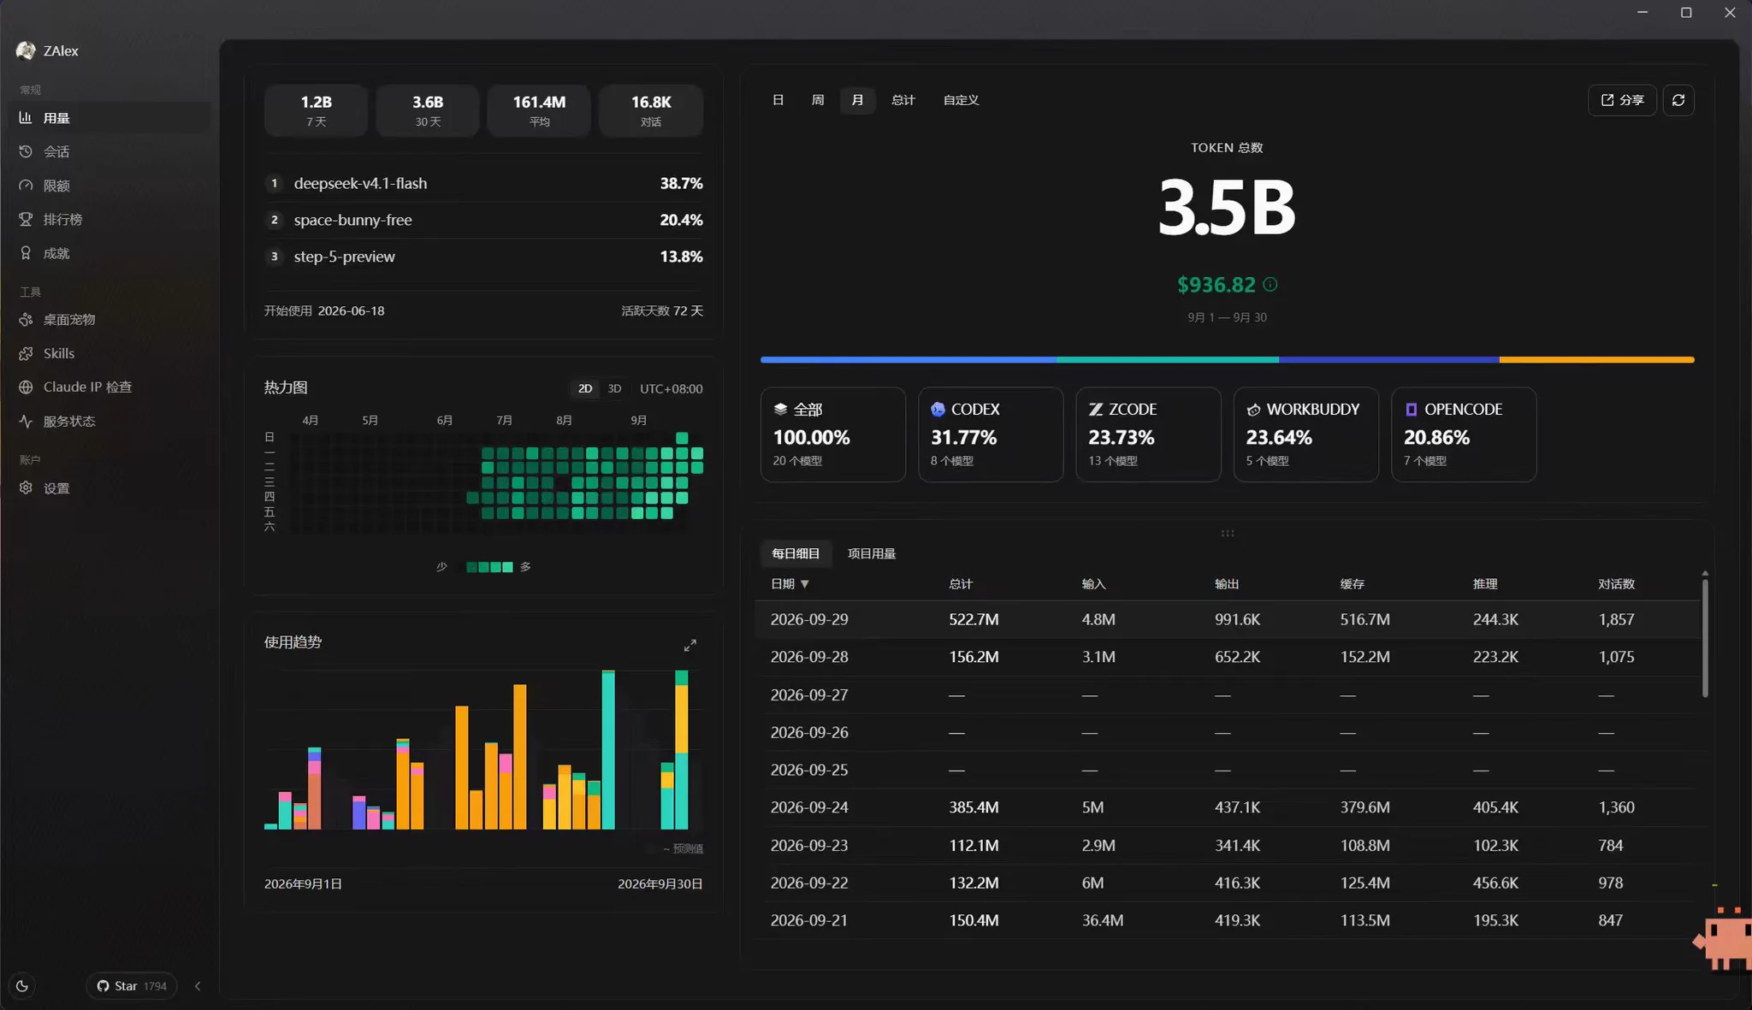Open the 服务状态 pulse icon
This screenshot has height=1010, width=1752.
(26, 421)
